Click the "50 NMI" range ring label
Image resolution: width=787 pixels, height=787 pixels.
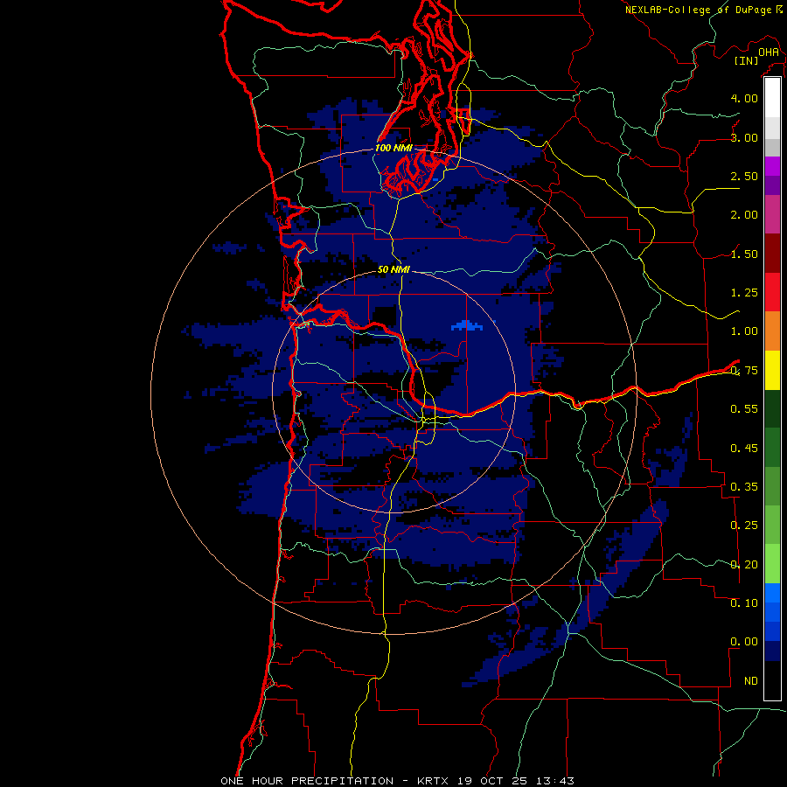pos(393,269)
